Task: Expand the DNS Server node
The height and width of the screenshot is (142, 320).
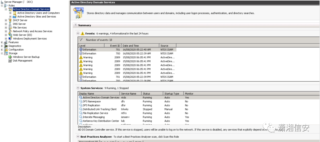Action: [6, 24]
